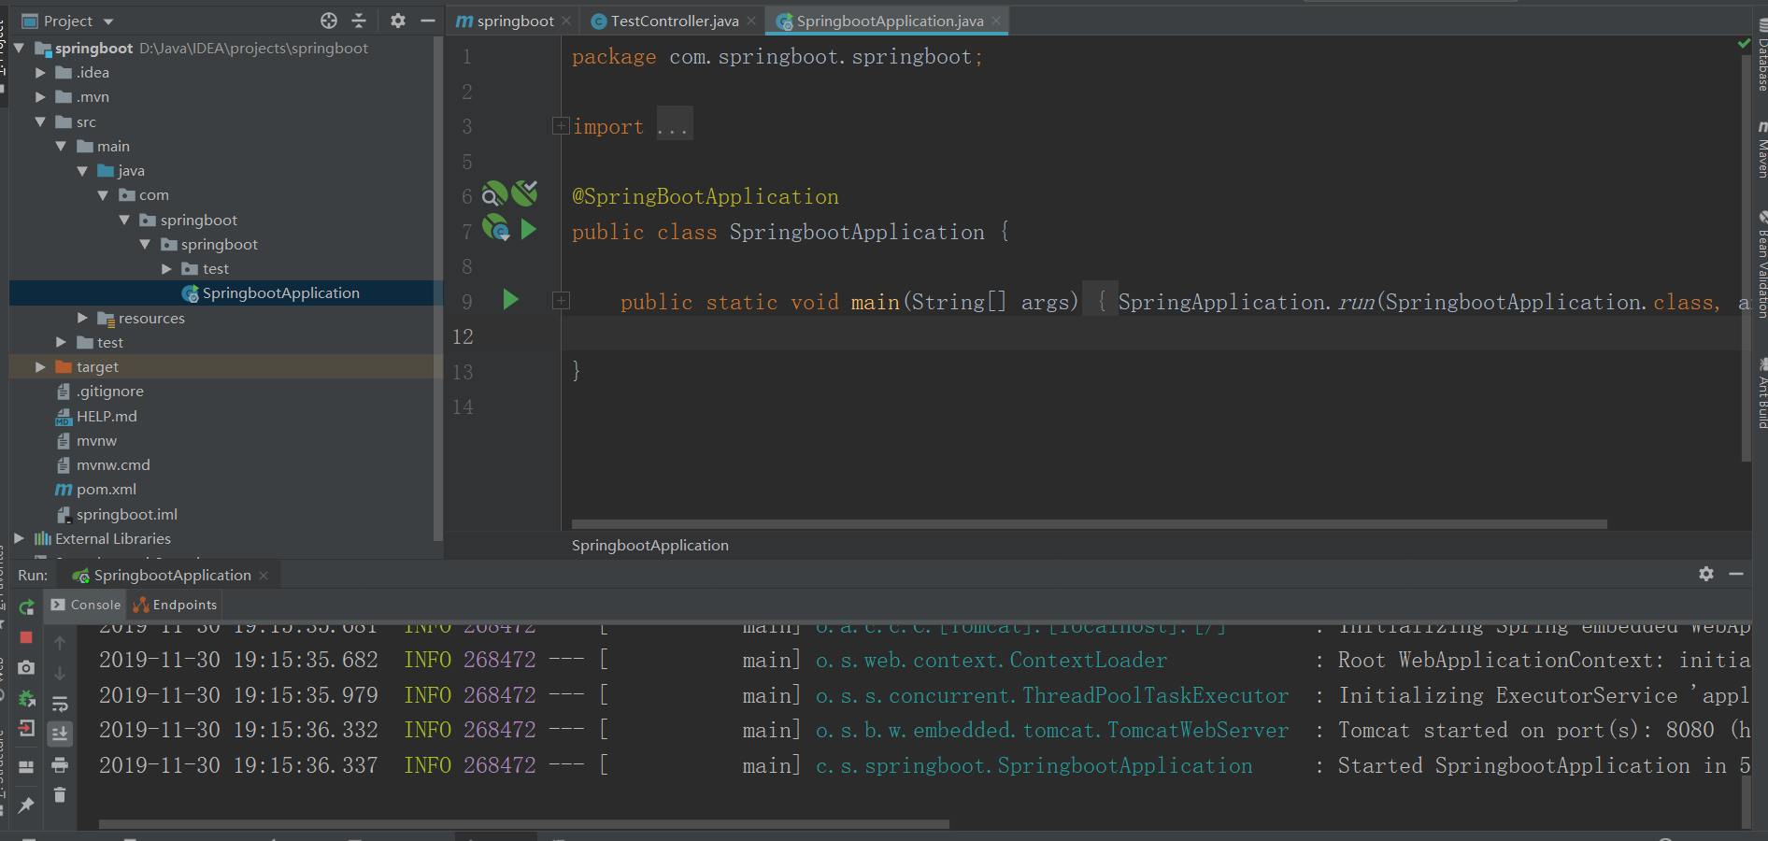
Task: Expand the target folder
Action: coord(40,367)
